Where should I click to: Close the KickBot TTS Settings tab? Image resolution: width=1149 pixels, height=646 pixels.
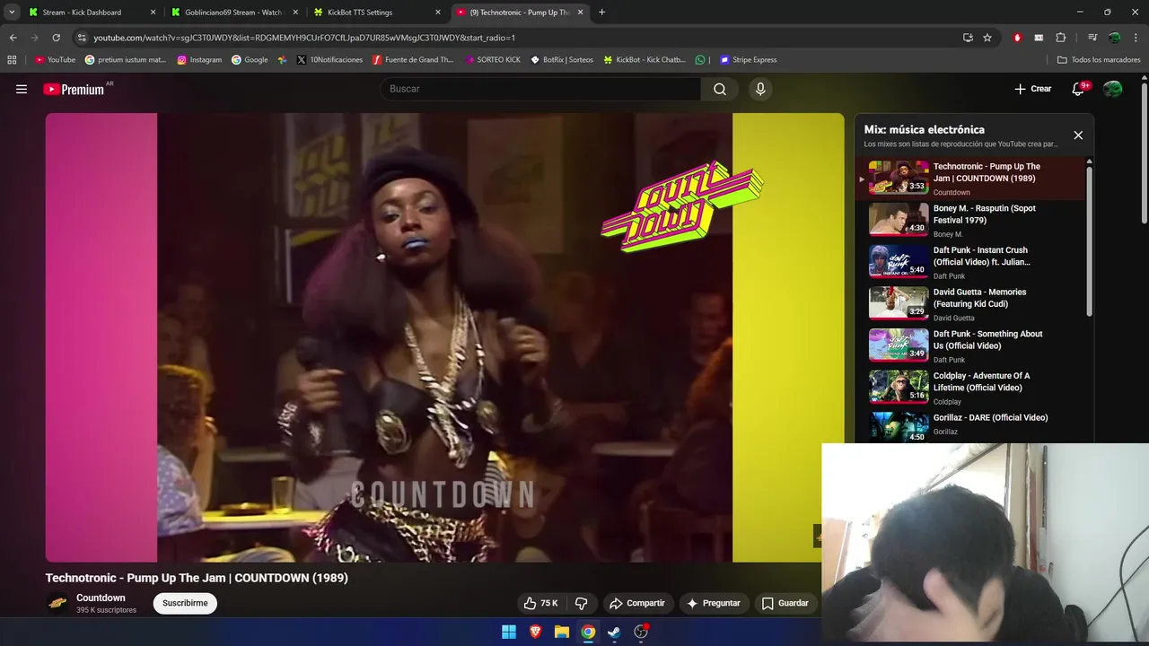pyautogui.click(x=438, y=13)
